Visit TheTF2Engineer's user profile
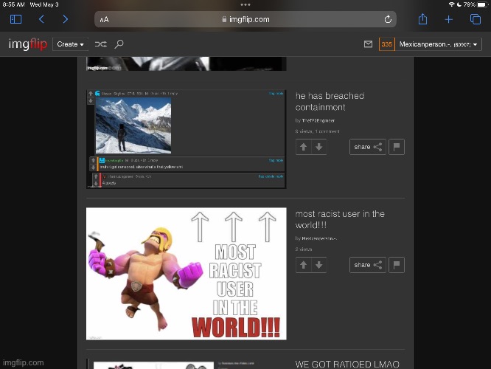 click(x=318, y=120)
